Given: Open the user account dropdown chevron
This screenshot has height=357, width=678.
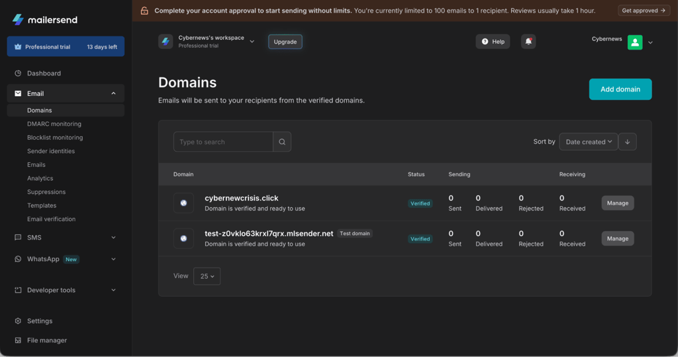Looking at the screenshot, I should [650, 42].
